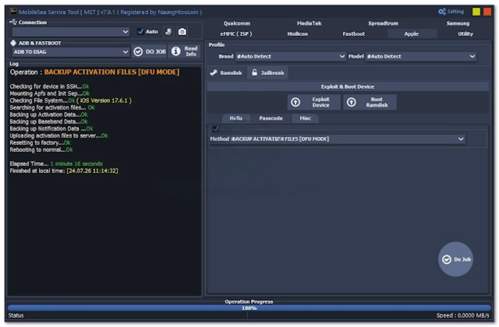
Task: Click the Operation Progress bar at 100%
Action: coord(249,308)
